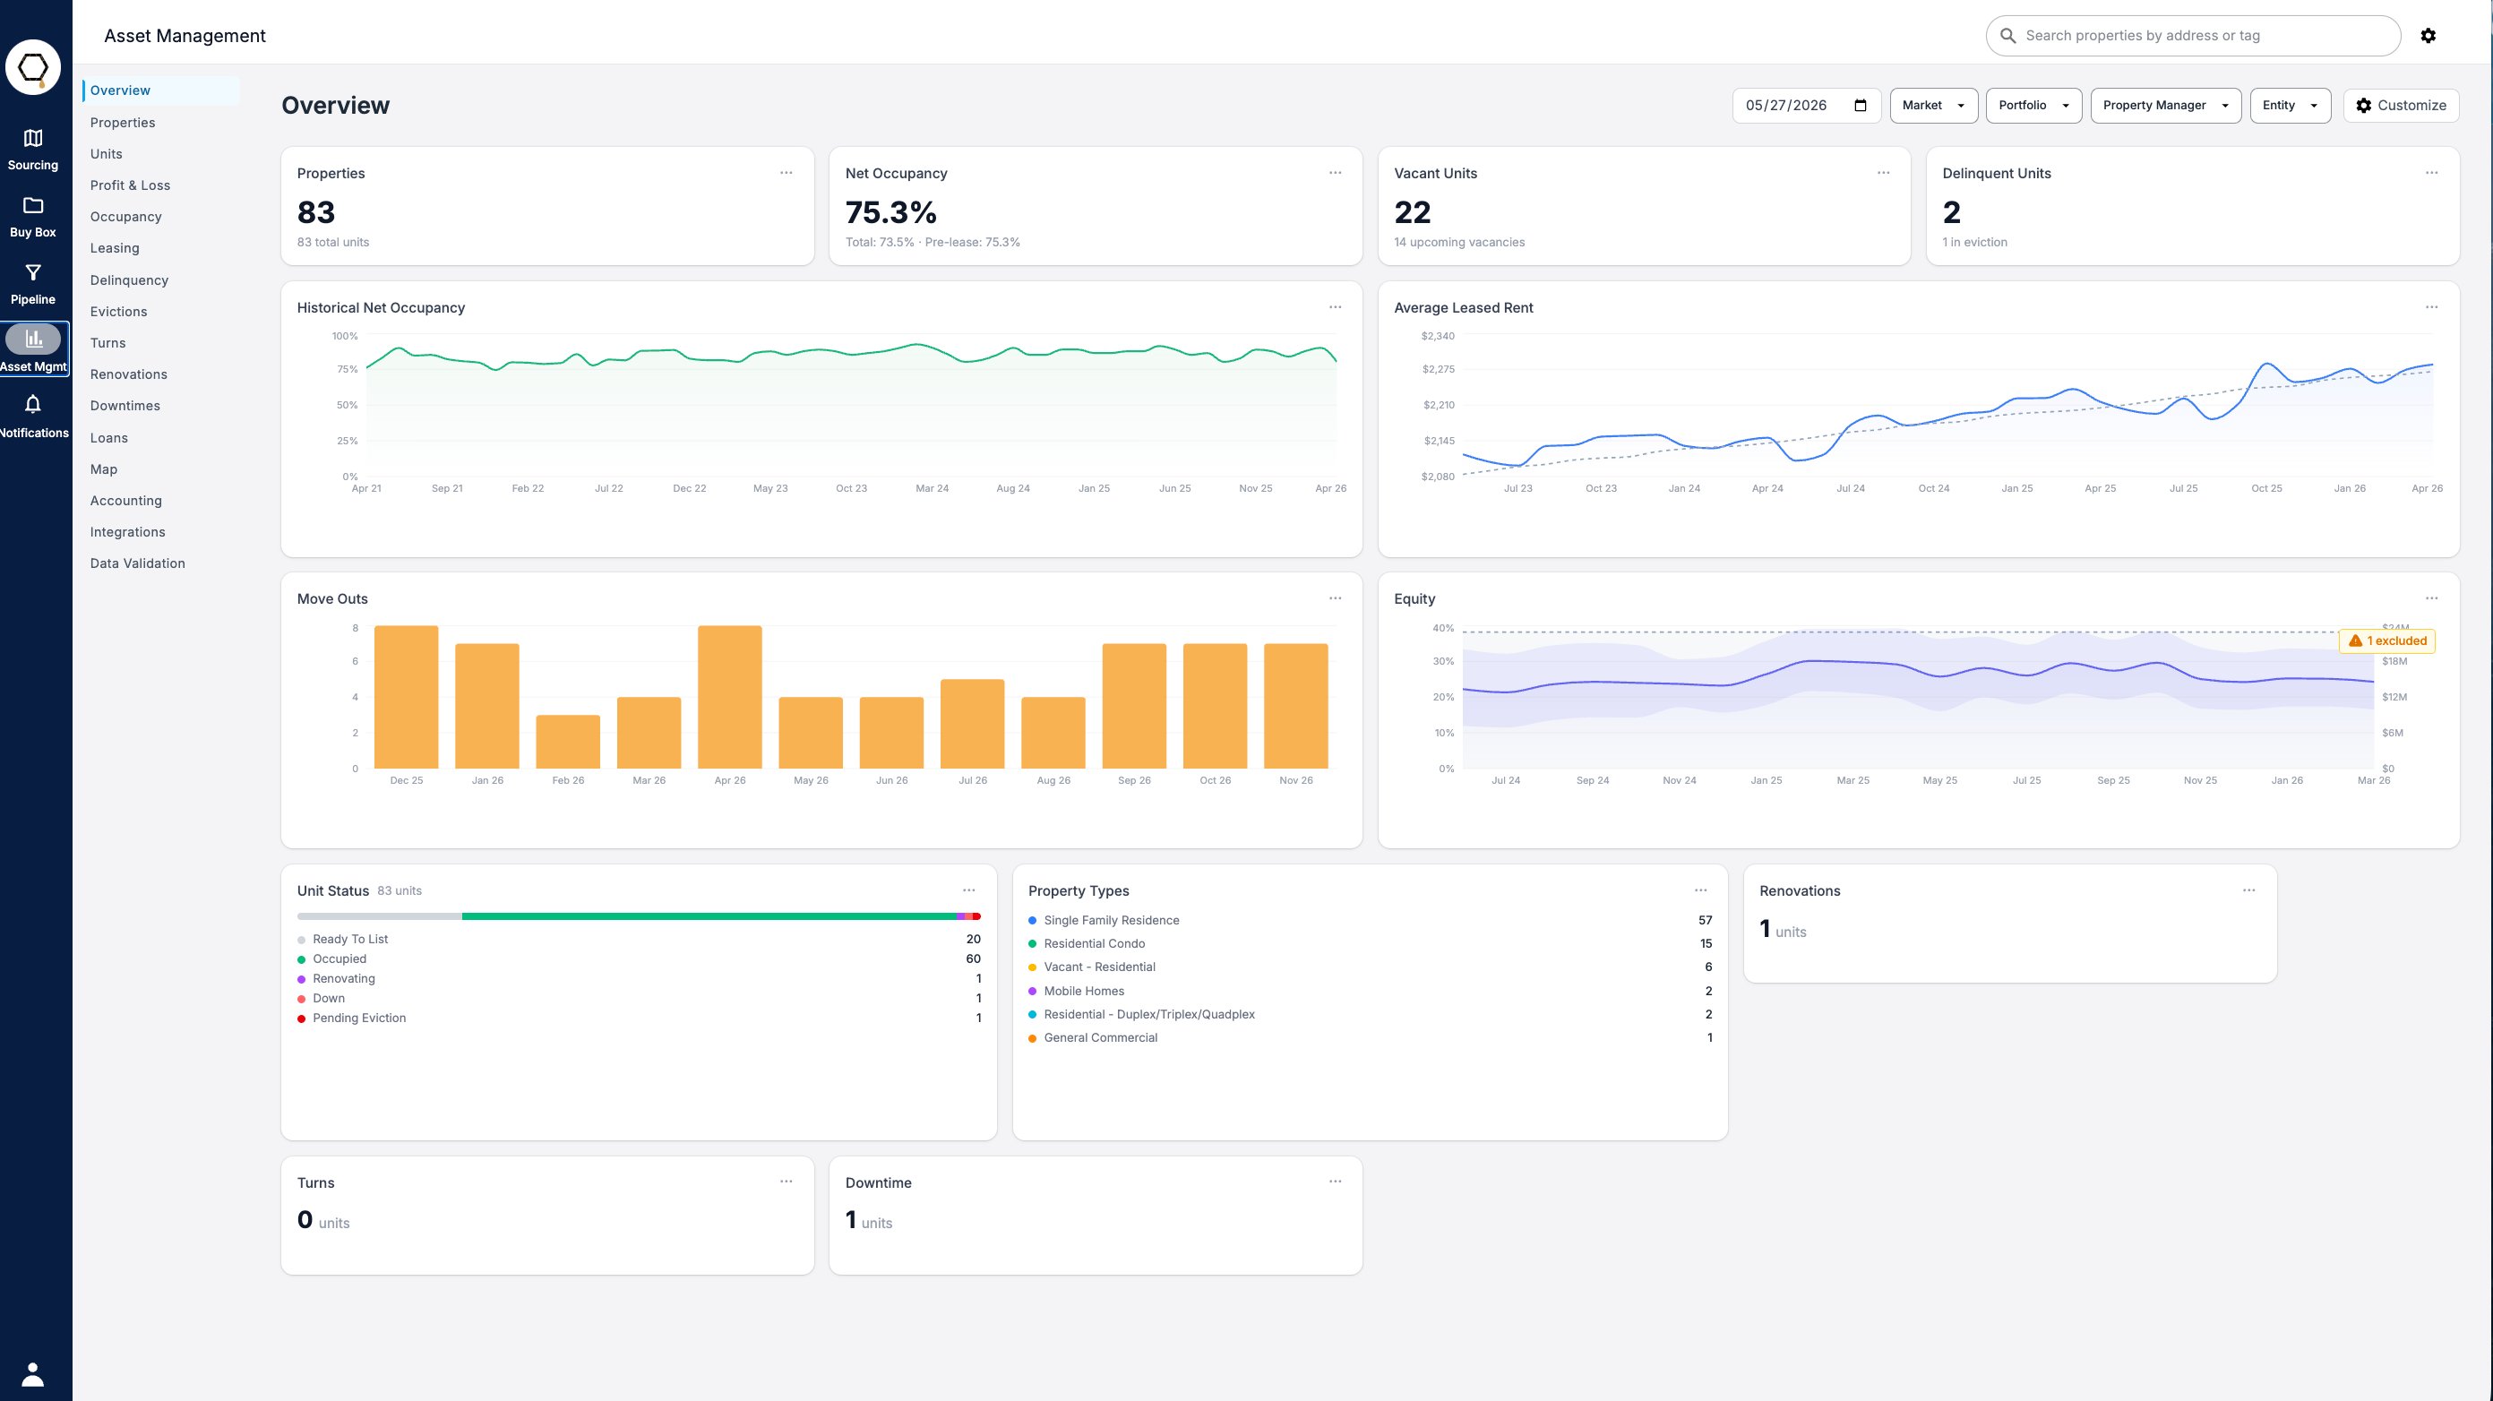Expand the Market filter dropdown
The image size is (2493, 1401).
tap(1934, 106)
